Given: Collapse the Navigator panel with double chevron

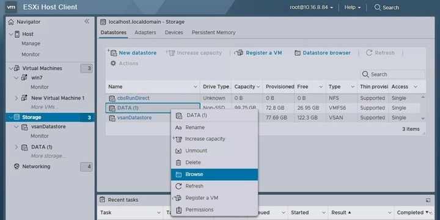Looking at the screenshot, I should pyautogui.click(x=87, y=21).
